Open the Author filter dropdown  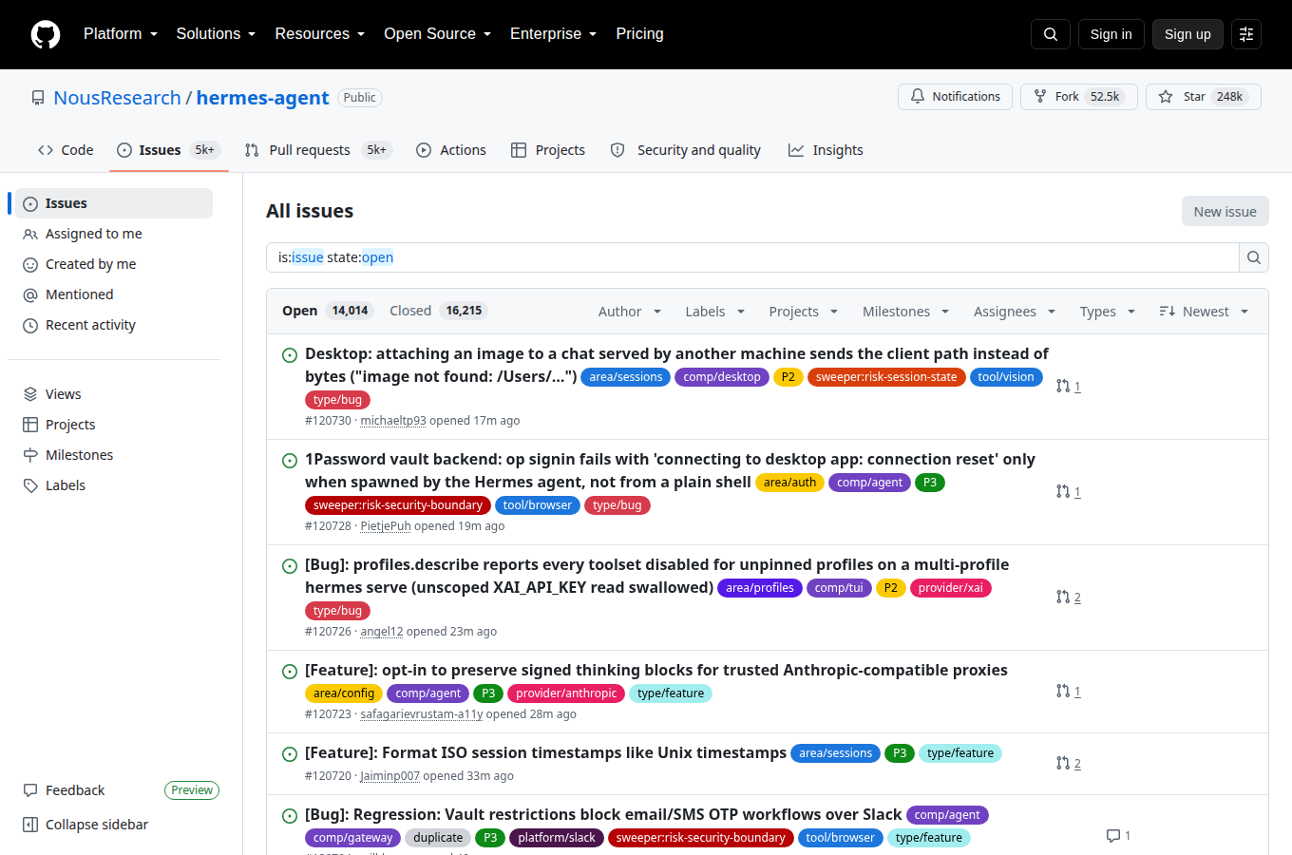tap(630, 312)
